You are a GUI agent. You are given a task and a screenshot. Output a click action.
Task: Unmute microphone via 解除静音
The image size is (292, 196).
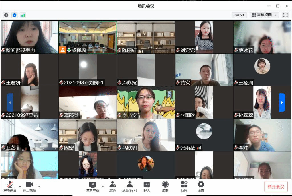tap(10, 187)
